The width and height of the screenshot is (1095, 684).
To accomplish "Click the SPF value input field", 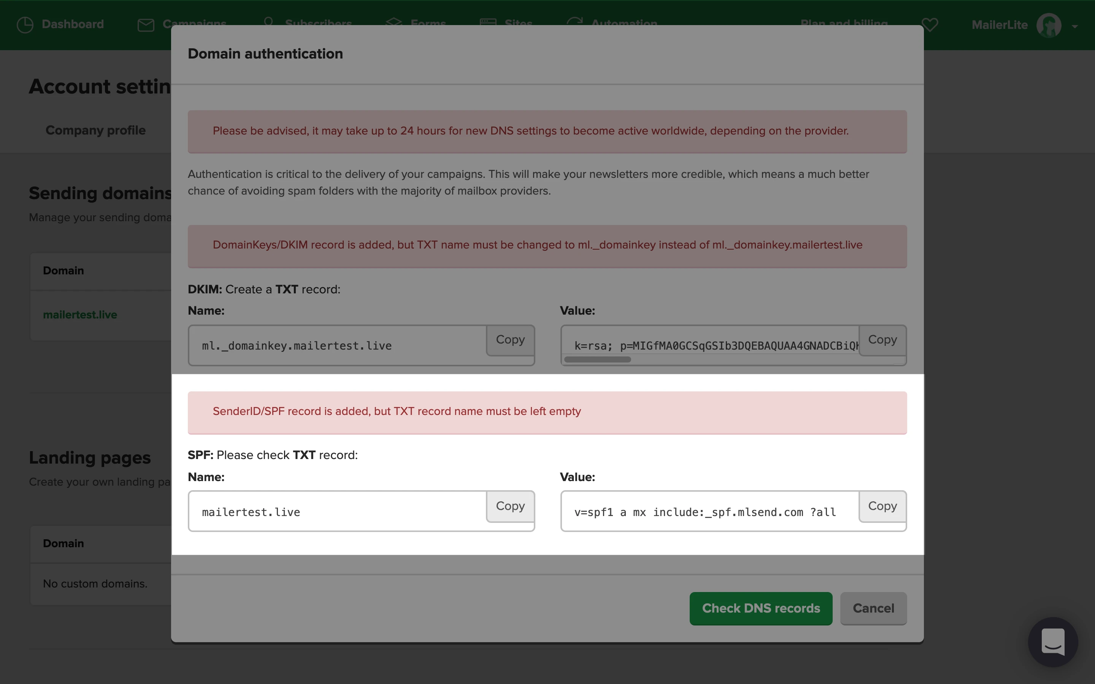I will click(709, 512).
